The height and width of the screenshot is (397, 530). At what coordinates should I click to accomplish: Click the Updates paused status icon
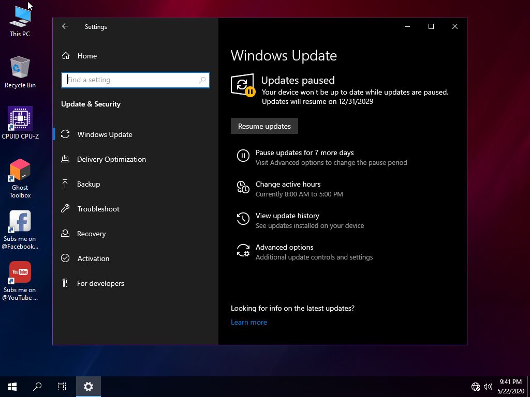click(243, 85)
